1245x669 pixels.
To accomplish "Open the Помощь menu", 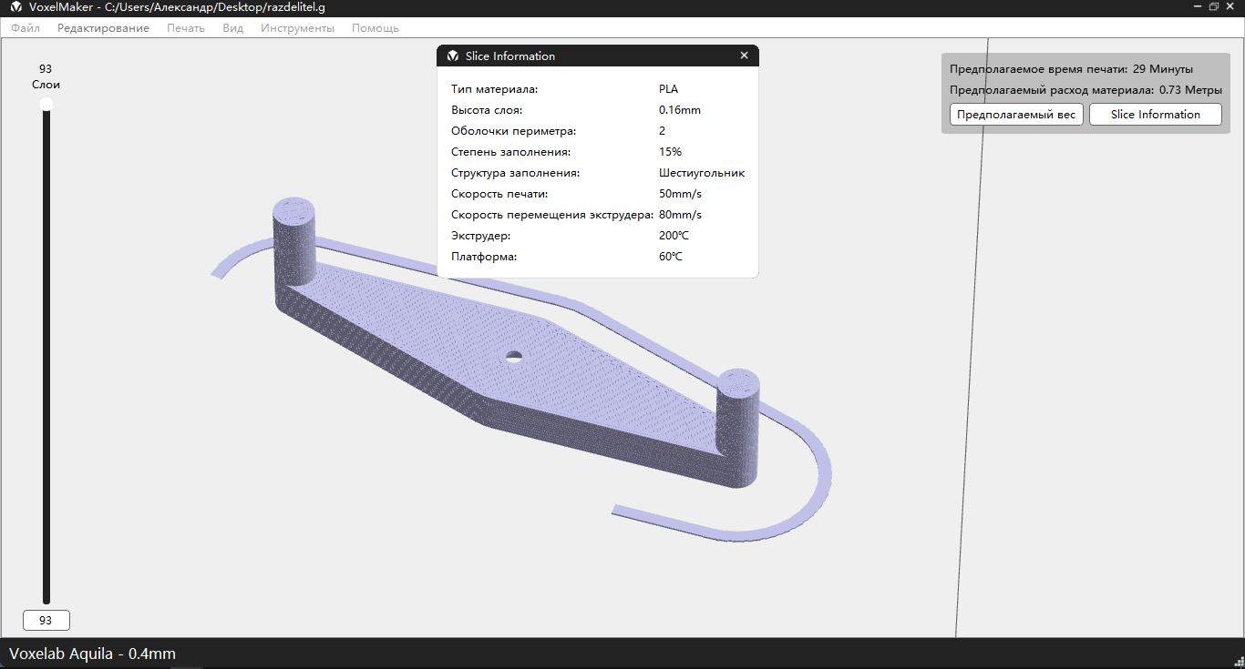I will [375, 28].
